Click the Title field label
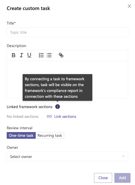The image size is (135, 185). pyautogui.click(x=11, y=23)
